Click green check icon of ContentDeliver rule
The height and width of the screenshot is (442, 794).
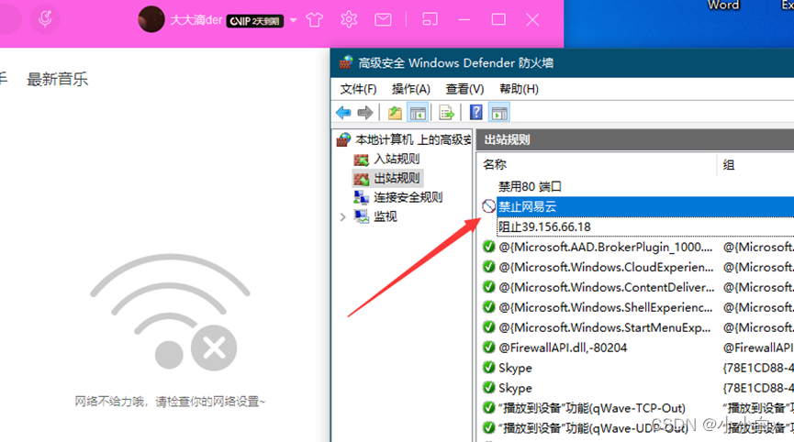(x=488, y=287)
